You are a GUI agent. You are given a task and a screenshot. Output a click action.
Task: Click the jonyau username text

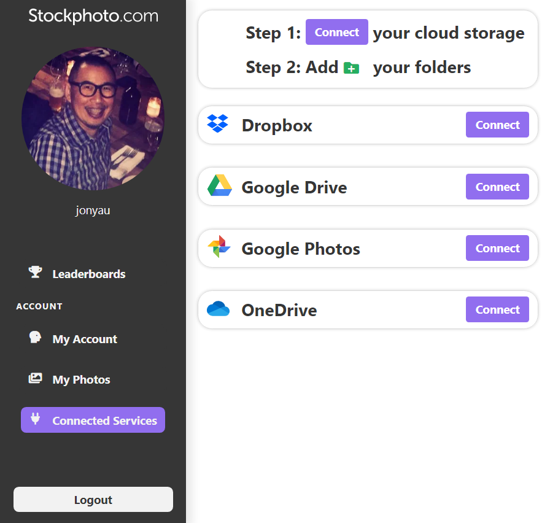click(93, 211)
